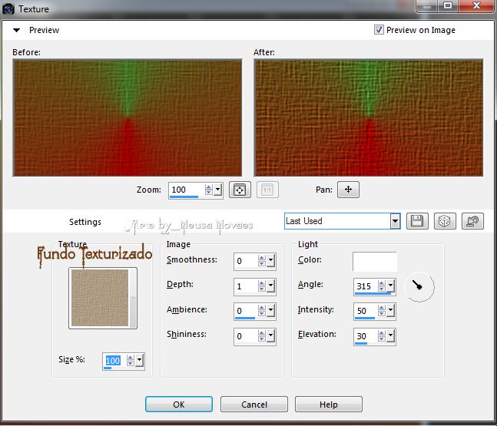Click the 1:1 actual size zoom icon
The image size is (497, 426).
click(267, 190)
